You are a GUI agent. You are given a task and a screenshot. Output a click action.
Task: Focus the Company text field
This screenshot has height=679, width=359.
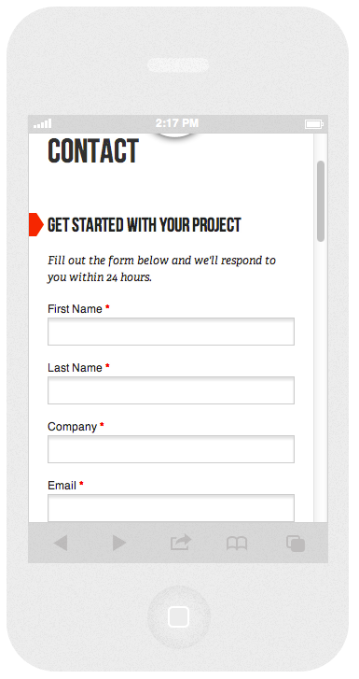point(171,449)
